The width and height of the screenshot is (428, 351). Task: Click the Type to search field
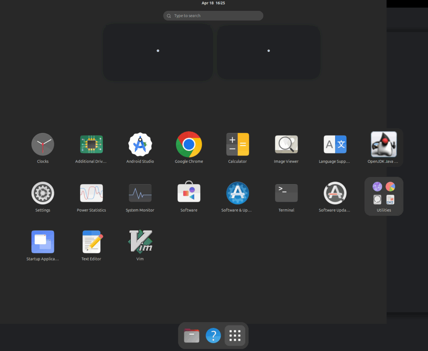tap(213, 16)
